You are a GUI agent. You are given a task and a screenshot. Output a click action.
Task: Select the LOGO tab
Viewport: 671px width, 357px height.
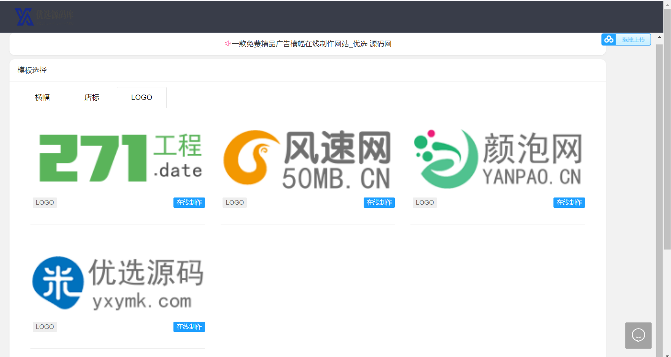[x=142, y=98]
